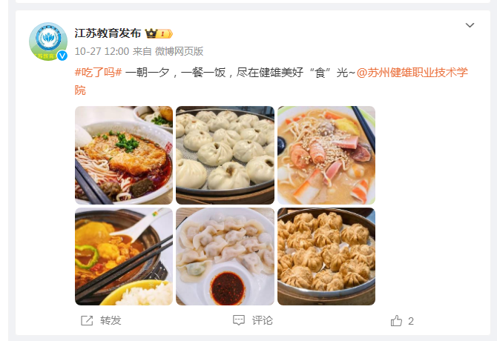
Task: Click the 微博网页版 source link
Action: point(179,51)
